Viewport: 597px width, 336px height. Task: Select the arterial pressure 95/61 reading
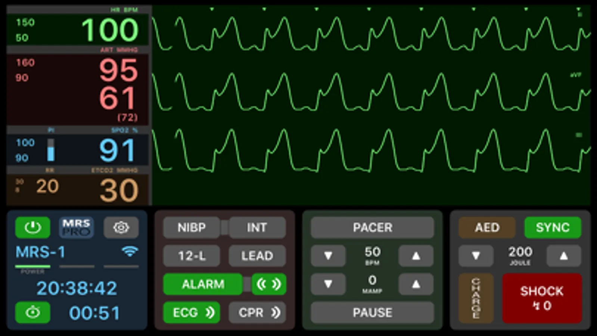(118, 84)
